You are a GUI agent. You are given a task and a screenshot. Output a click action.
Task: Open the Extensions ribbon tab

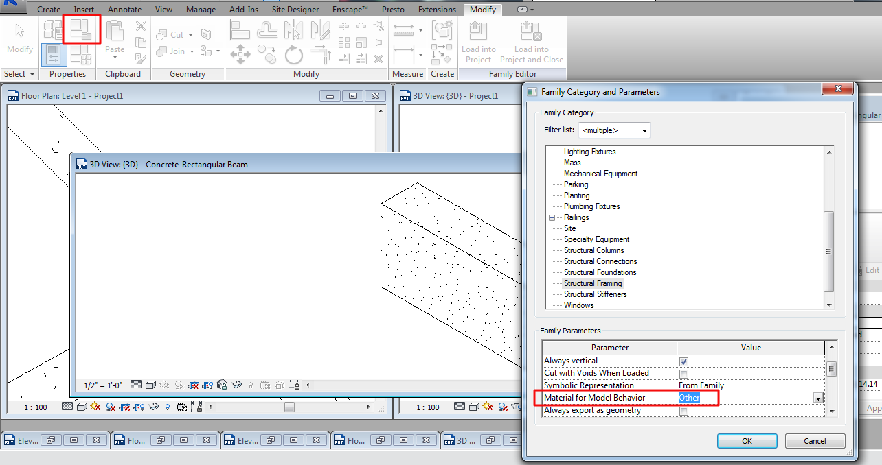437,10
